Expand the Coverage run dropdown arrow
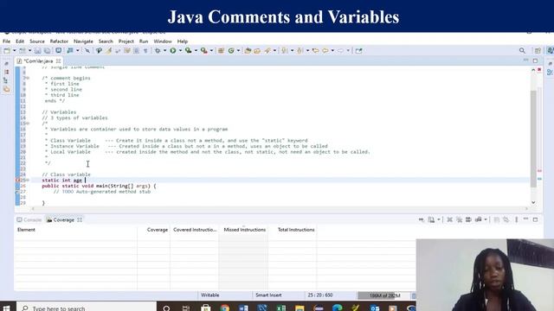Viewport: 554px width, 311px height. [196, 51]
